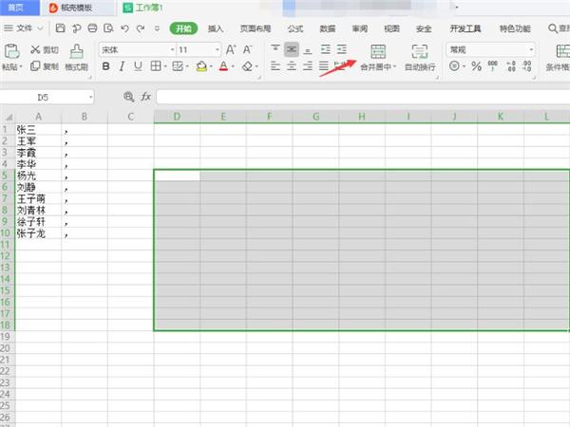Click the Auto Wrap text icon

(x=420, y=51)
